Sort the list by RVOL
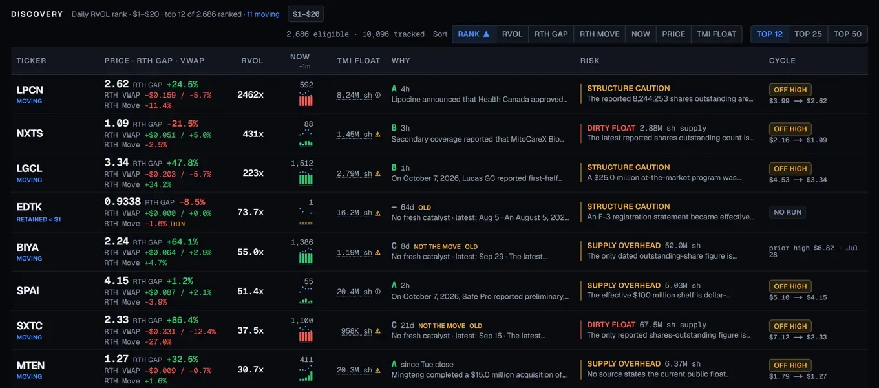Image resolution: width=879 pixels, height=388 pixels. point(512,34)
